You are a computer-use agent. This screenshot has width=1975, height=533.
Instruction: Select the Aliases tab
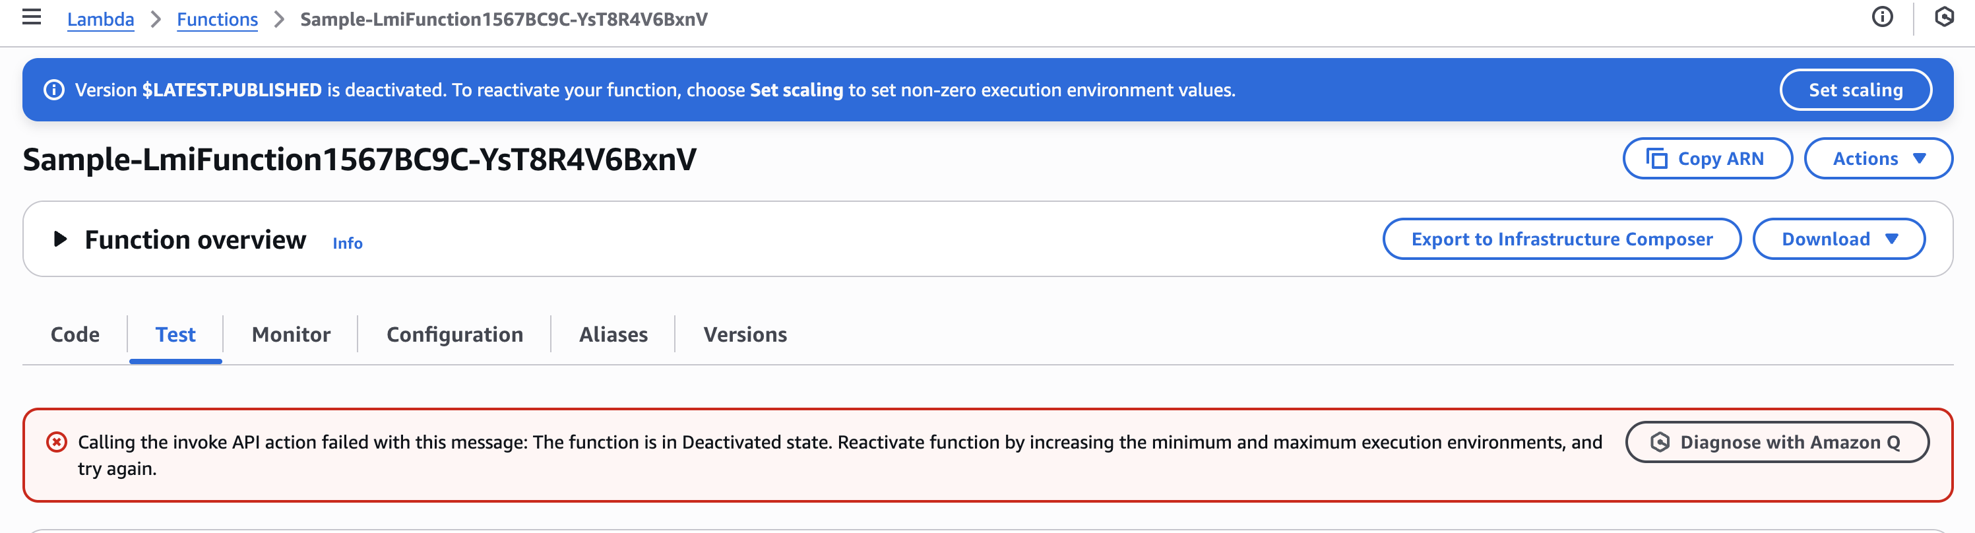click(x=613, y=334)
